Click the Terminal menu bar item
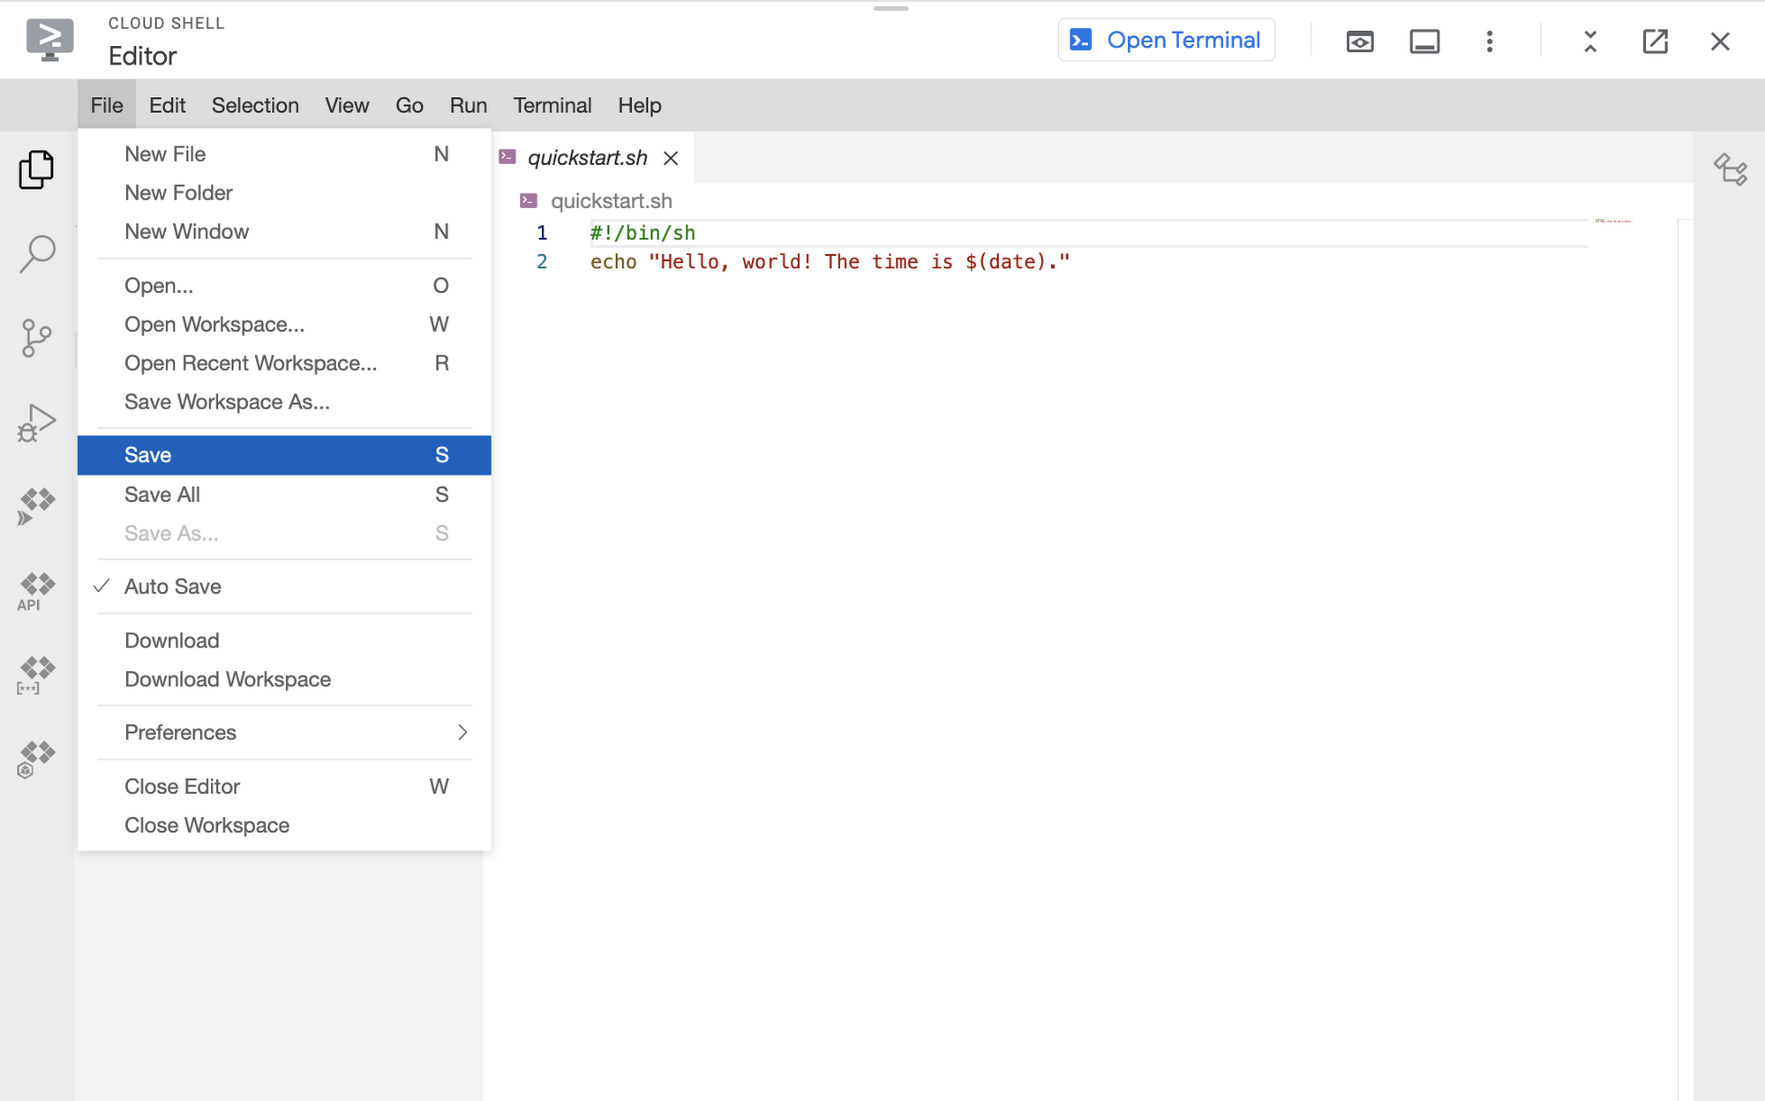This screenshot has height=1101, width=1765. tap(552, 105)
